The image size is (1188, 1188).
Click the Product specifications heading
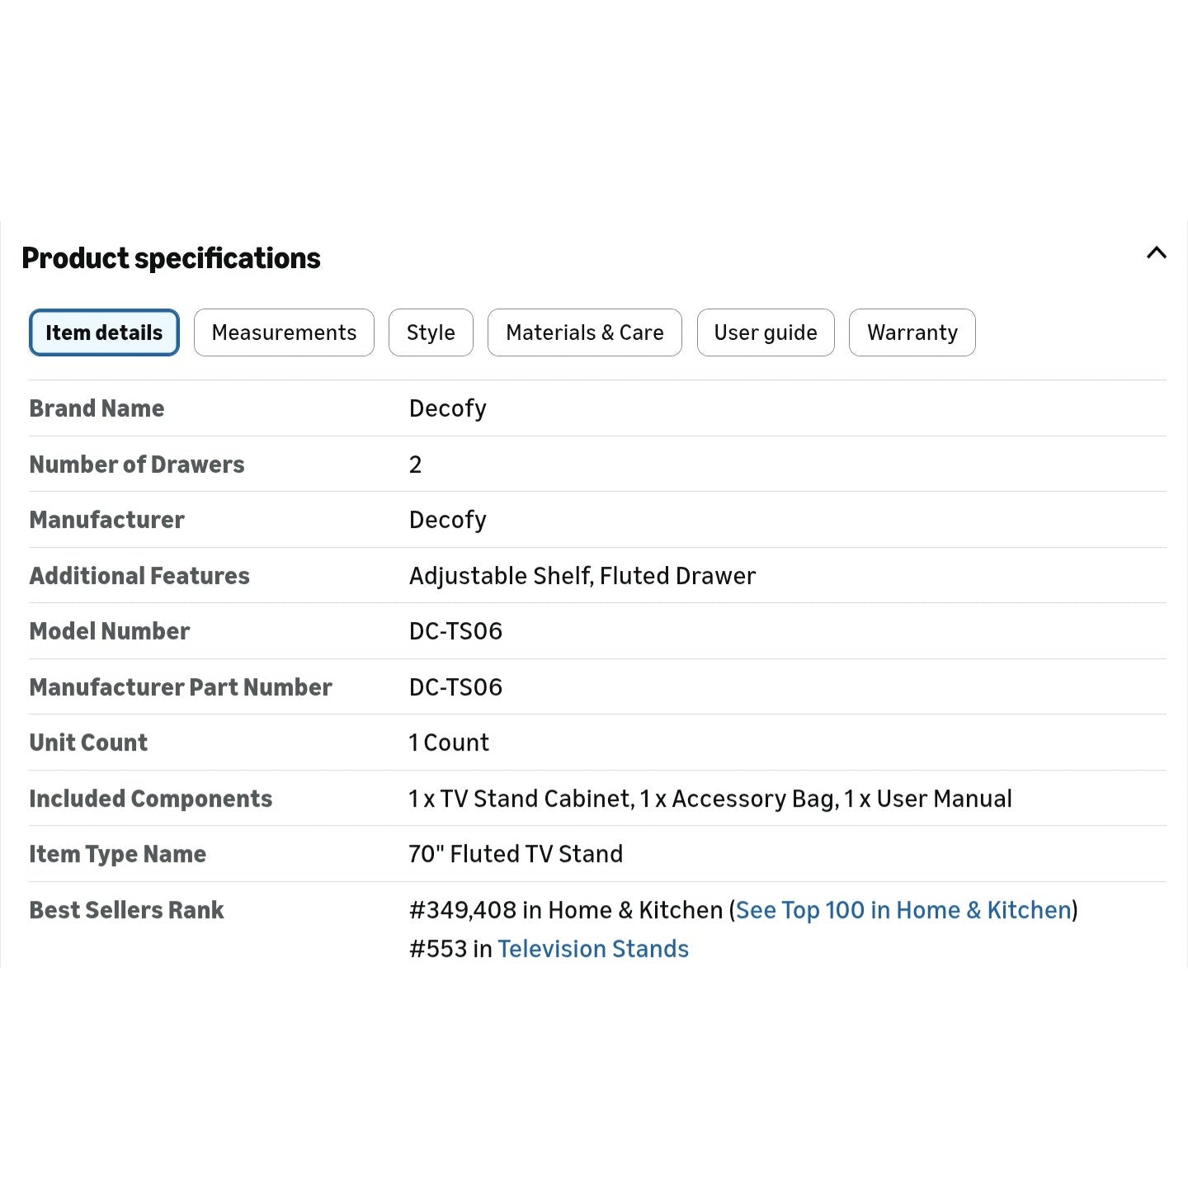171,258
